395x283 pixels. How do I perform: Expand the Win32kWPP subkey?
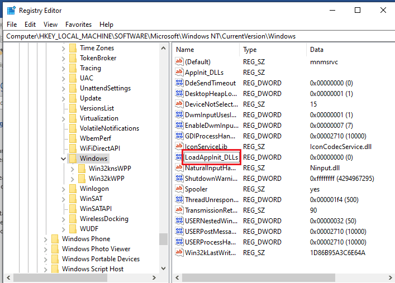coord(73,179)
